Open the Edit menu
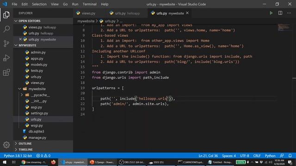 point(25,4)
